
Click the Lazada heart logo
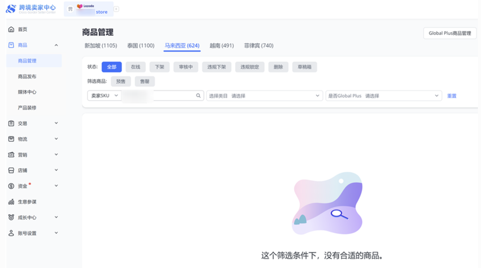(80, 6)
